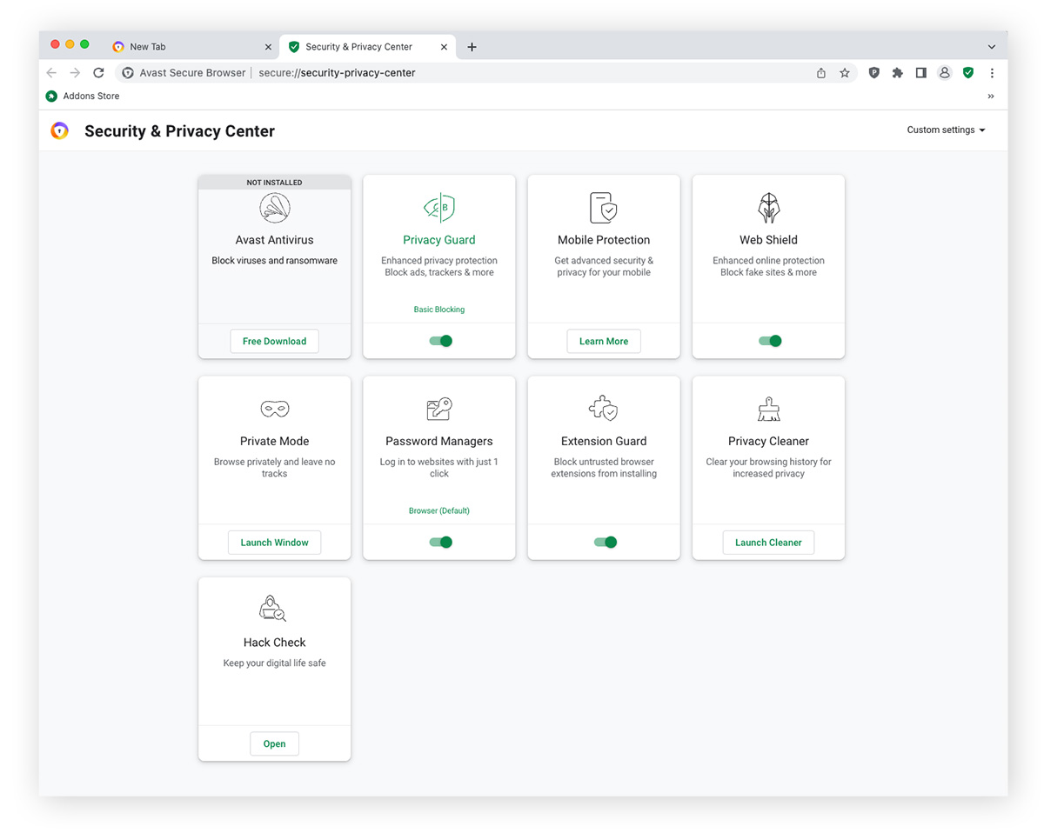The image size is (1044, 833).
Task: Open the extensions puzzle icon
Action: pyautogui.click(x=897, y=73)
